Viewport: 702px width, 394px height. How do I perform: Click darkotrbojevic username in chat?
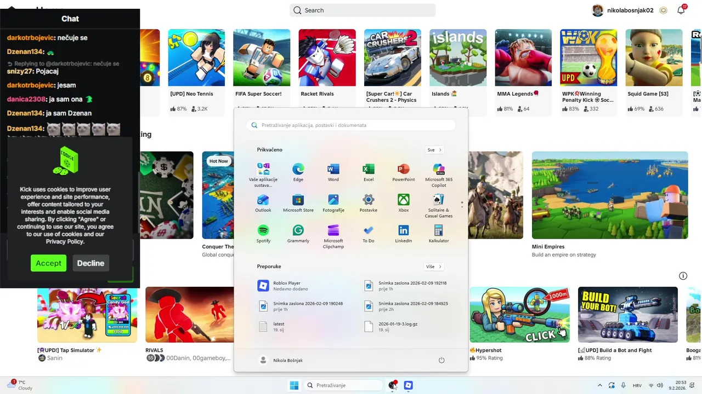click(31, 38)
